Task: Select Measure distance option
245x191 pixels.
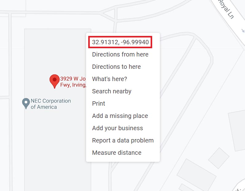Action: [x=117, y=153]
